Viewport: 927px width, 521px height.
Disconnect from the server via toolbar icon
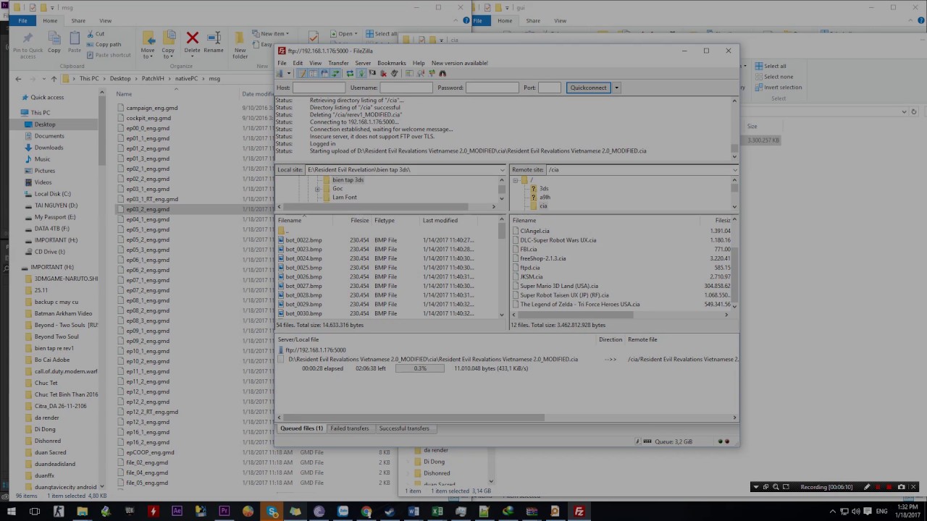[x=383, y=73]
